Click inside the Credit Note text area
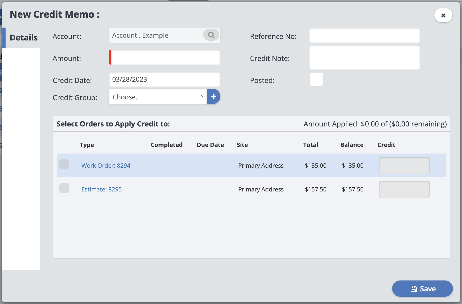Viewport: 462px width, 304px height. point(364,58)
